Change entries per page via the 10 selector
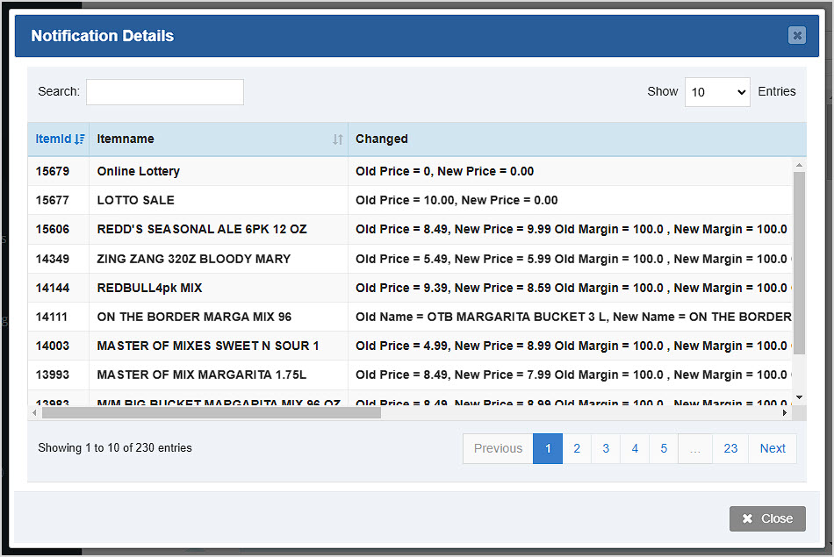This screenshot has height=557, width=834. pyautogui.click(x=717, y=91)
